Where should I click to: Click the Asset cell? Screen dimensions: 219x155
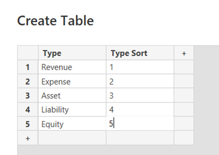(x=72, y=96)
